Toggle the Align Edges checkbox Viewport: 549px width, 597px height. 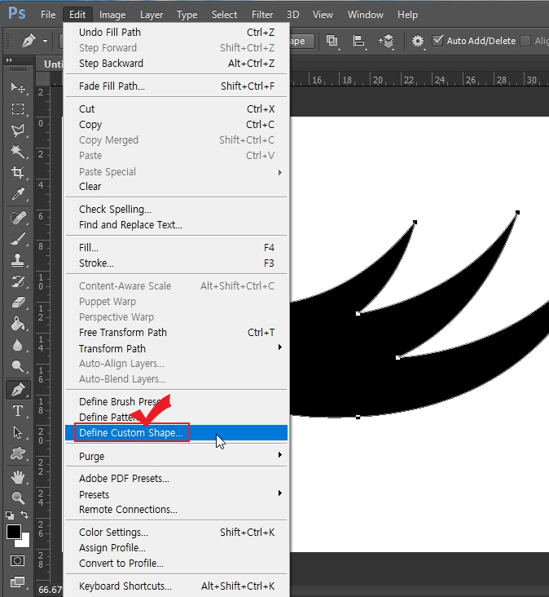pyautogui.click(x=525, y=40)
